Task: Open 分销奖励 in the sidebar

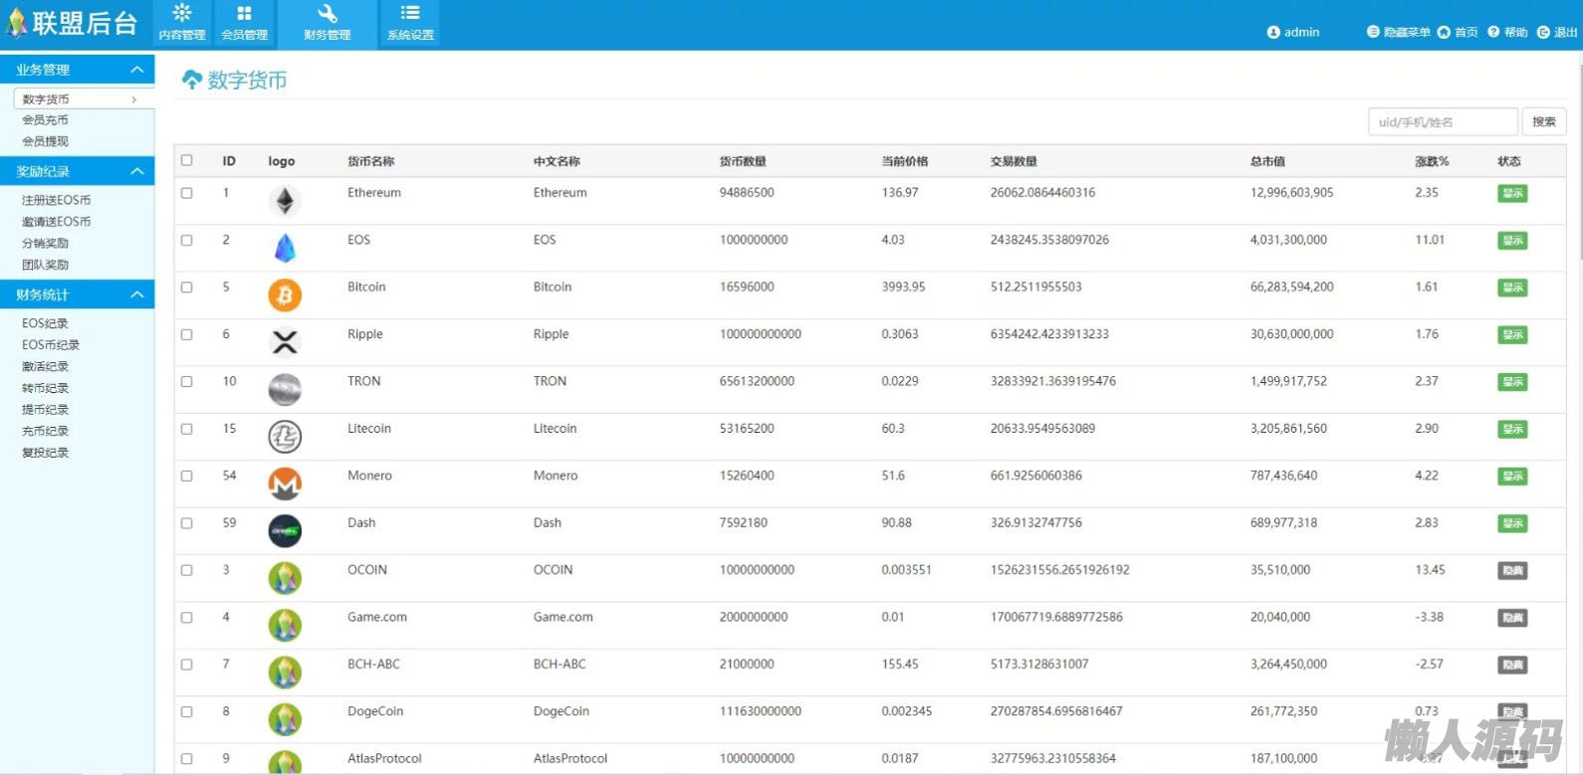Action: pyautogui.click(x=46, y=243)
